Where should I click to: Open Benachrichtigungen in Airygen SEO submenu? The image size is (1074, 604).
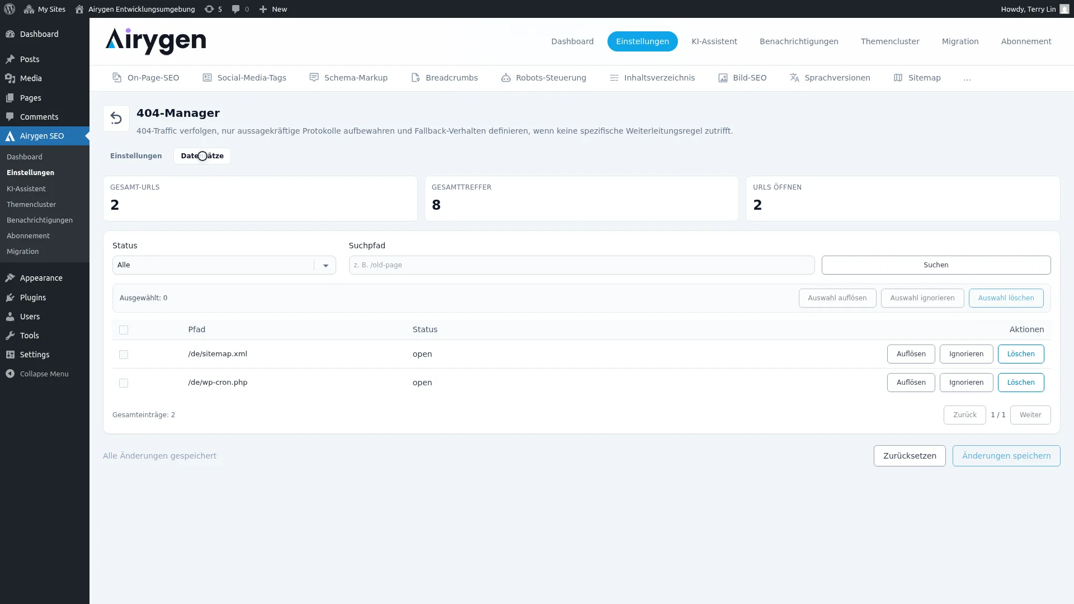point(40,220)
